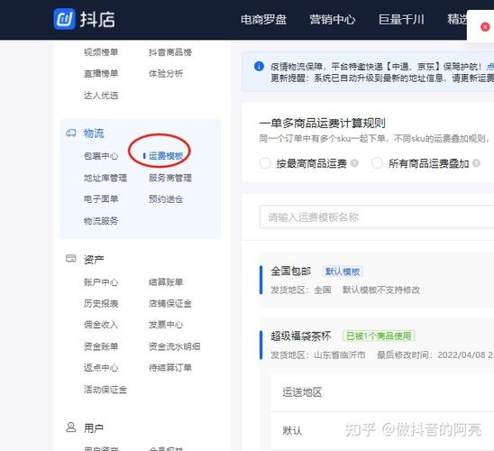
Task: Click the 全国包邮 template title
Action: pyautogui.click(x=291, y=271)
